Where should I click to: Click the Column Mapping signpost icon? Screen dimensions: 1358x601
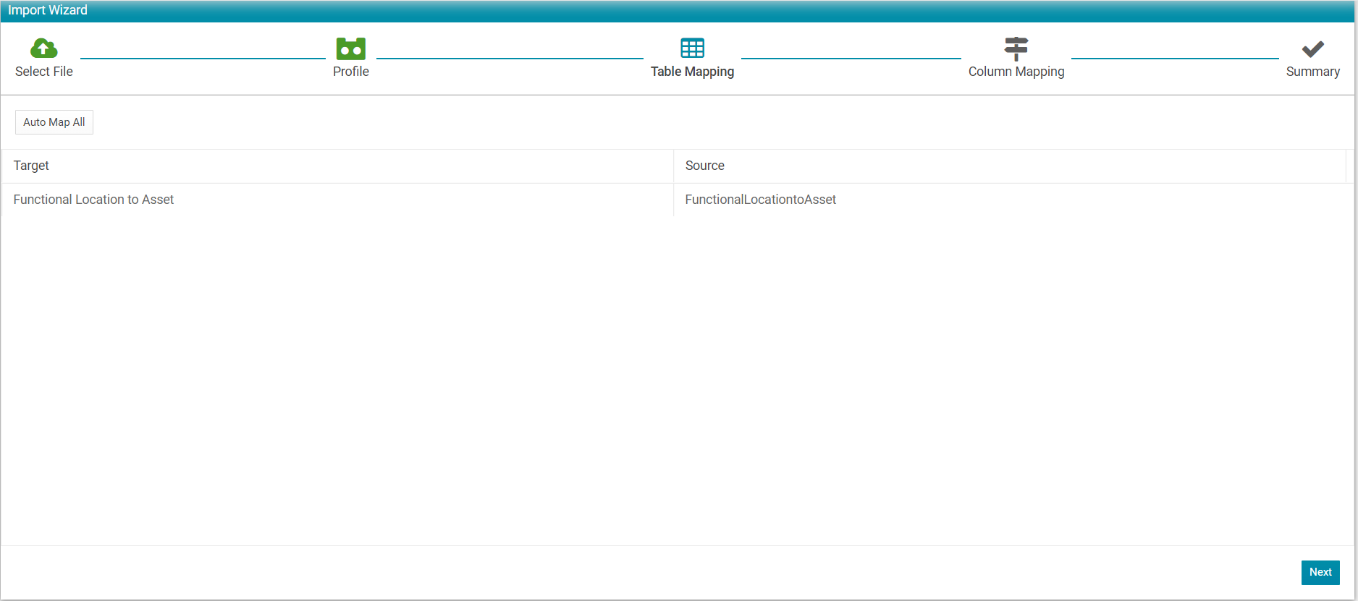coord(1016,48)
